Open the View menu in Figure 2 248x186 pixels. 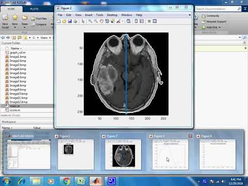(78, 15)
